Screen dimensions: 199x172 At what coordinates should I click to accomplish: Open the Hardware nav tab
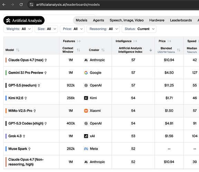(x=157, y=20)
